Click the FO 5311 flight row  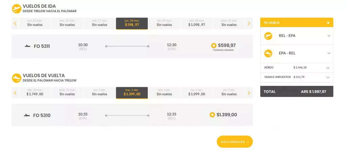pyautogui.click(x=132, y=46)
